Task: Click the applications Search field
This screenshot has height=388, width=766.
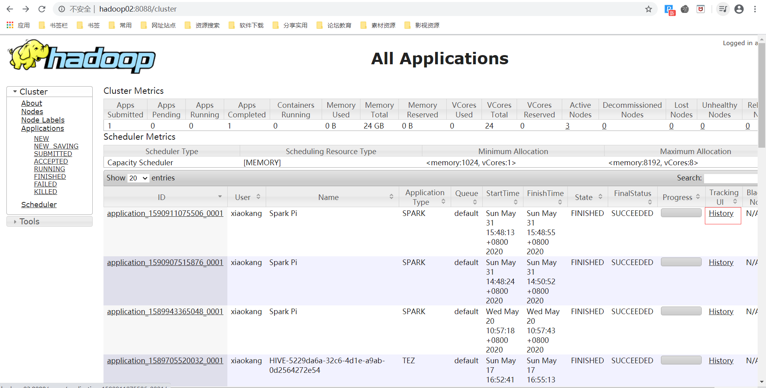Action: coord(730,178)
